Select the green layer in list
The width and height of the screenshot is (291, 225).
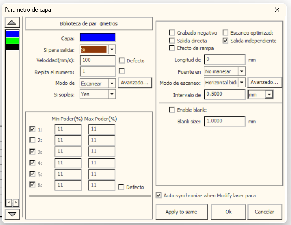point(12,40)
